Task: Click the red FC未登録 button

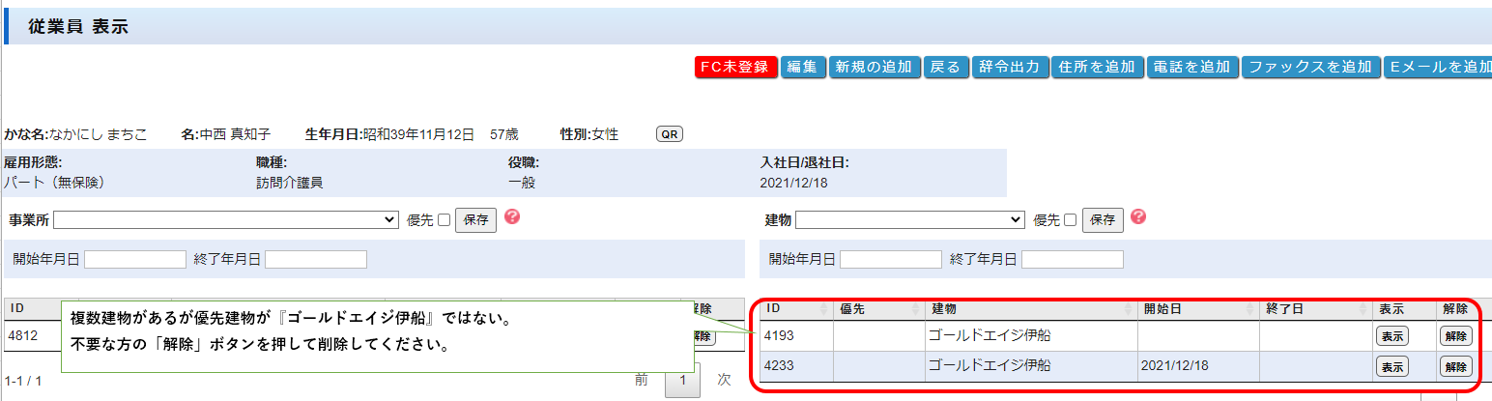Action: 735,67
